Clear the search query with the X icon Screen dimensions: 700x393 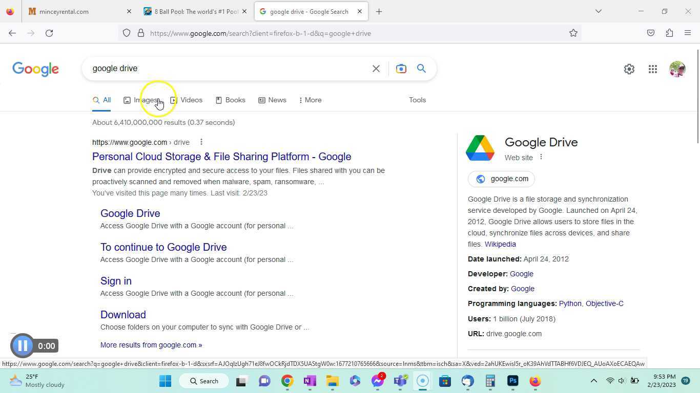coord(376,68)
